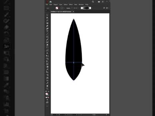Open the Edit menu
The width and height of the screenshot is (155, 116).
[51, 5]
